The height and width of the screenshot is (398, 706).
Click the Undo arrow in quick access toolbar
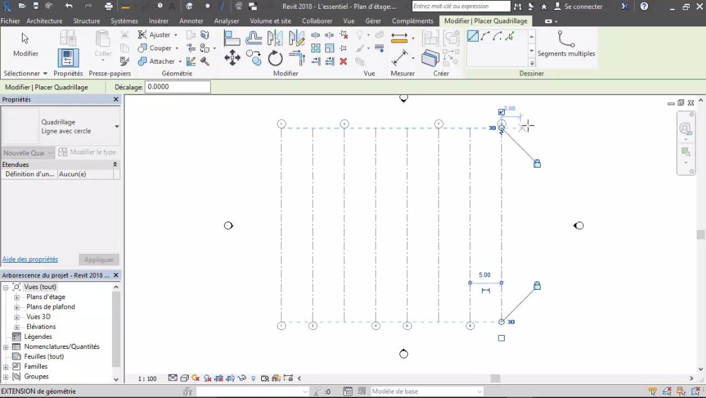[x=69, y=6]
